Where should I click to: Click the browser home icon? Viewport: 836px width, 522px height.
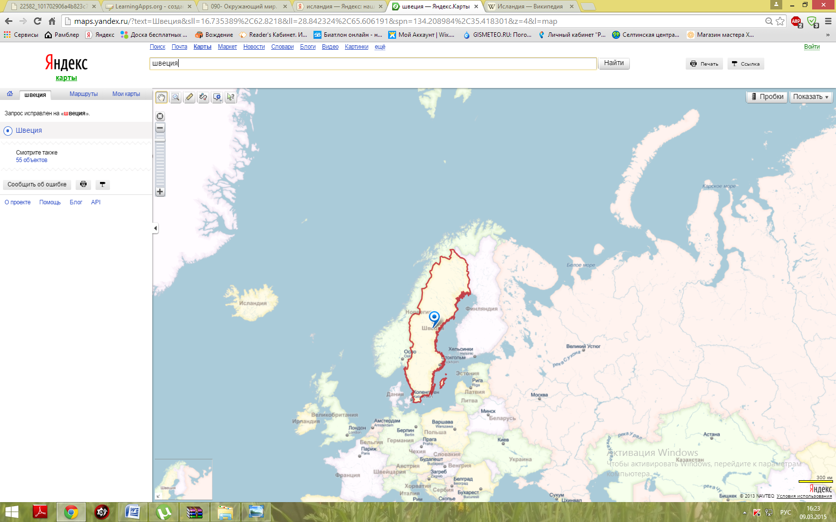point(52,21)
